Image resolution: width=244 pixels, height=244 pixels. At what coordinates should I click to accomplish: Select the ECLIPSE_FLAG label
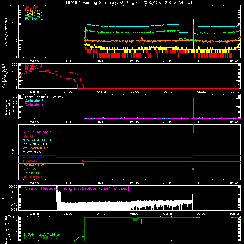tap(33, 156)
